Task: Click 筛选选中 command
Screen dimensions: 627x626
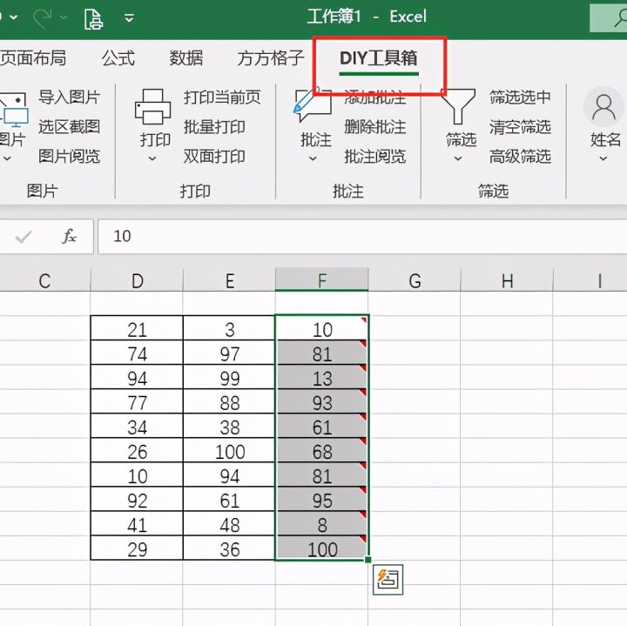Action: point(520,98)
